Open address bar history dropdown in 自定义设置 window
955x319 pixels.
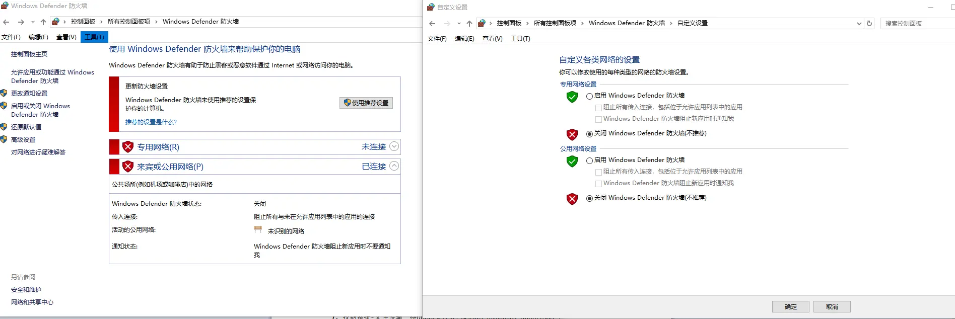pos(859,23)
